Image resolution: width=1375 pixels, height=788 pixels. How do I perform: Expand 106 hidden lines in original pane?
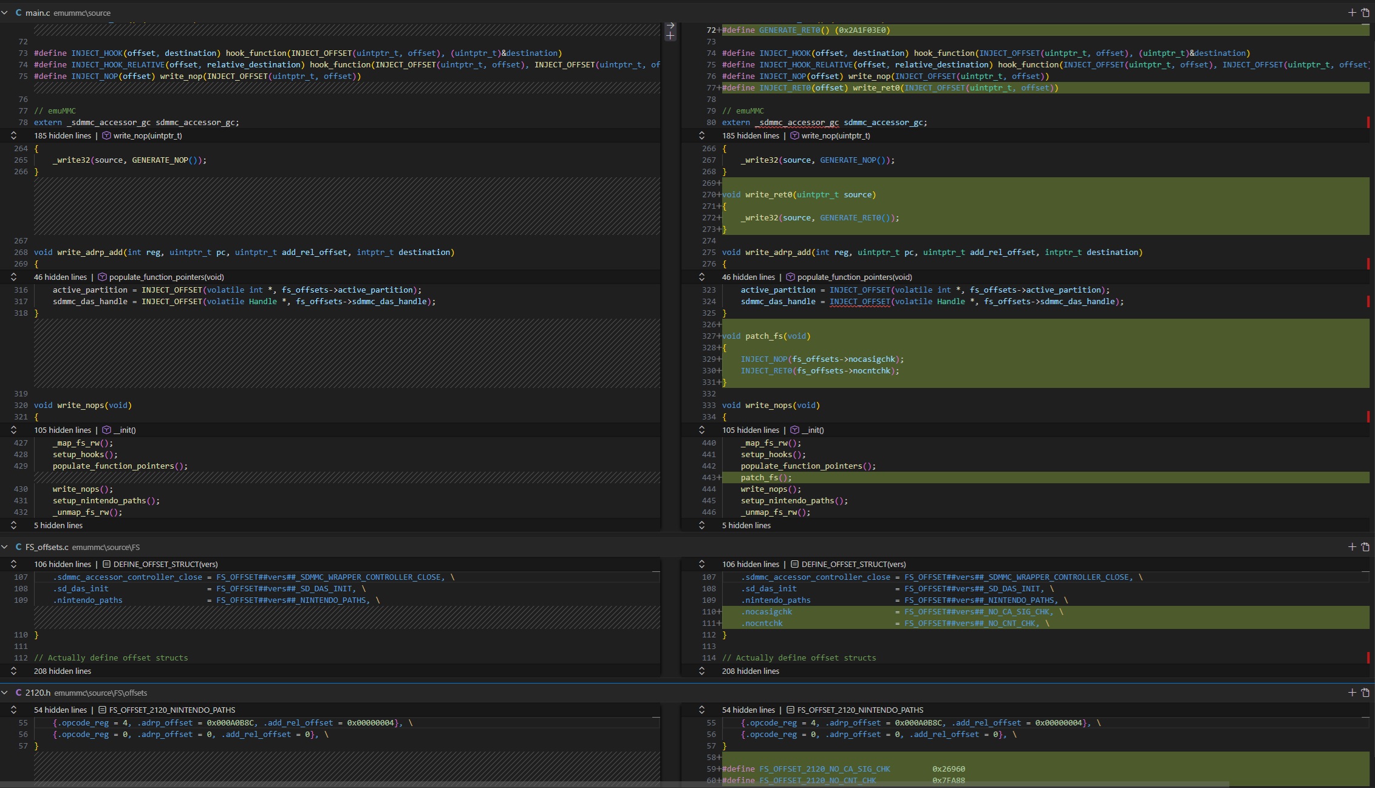coord(13,564)
